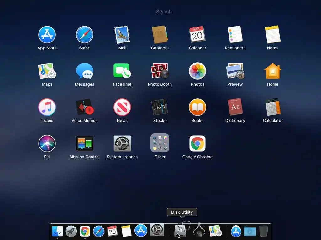Screen dimensions: 321x240
Task: Open Safari compass in the Dock
Action: coord(99,231)
